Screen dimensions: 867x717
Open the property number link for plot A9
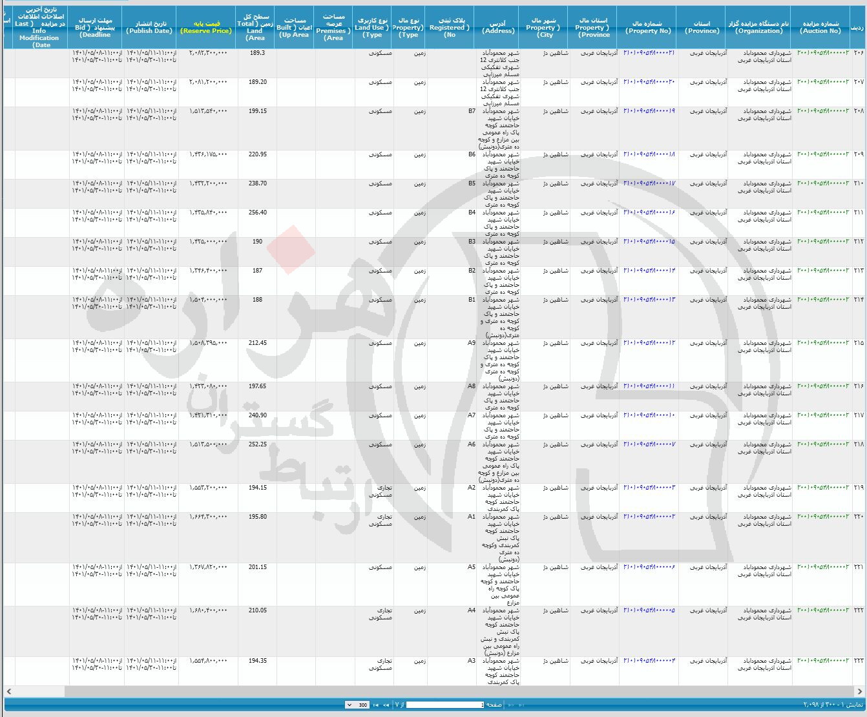(649, 343)
